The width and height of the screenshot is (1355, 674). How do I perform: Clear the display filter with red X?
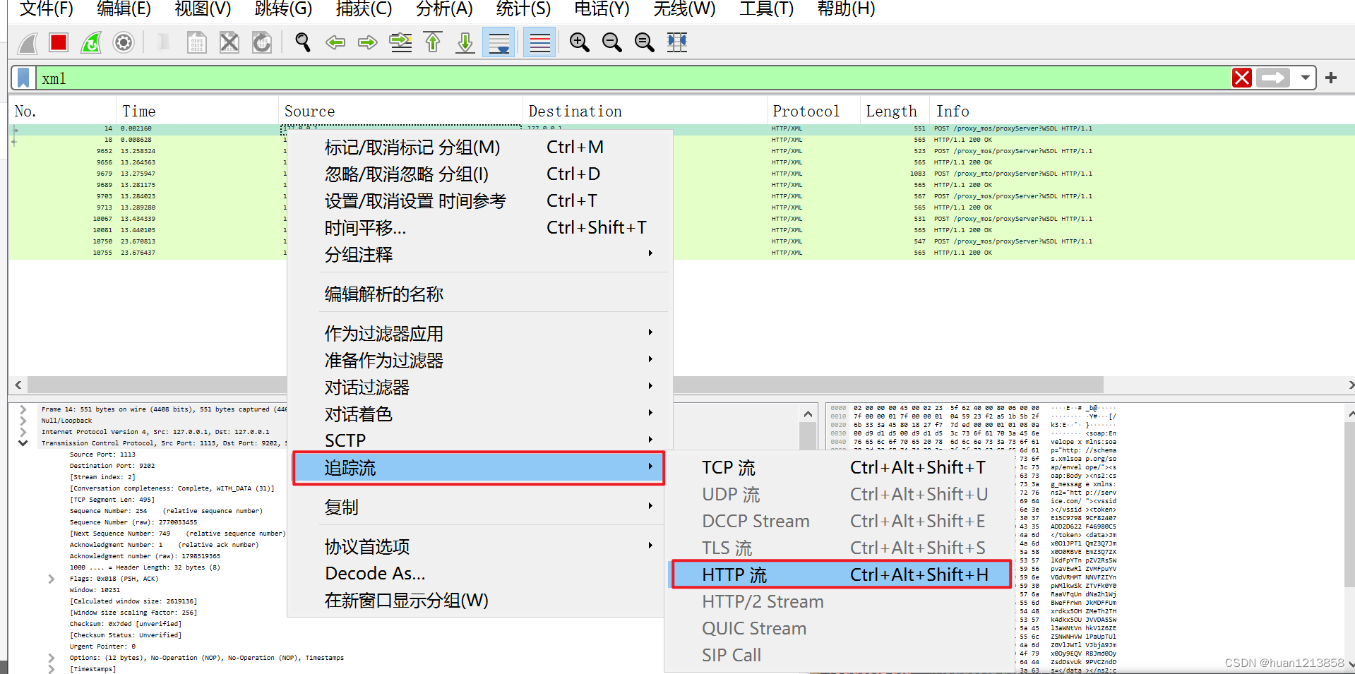click(x=1242, y=78)
